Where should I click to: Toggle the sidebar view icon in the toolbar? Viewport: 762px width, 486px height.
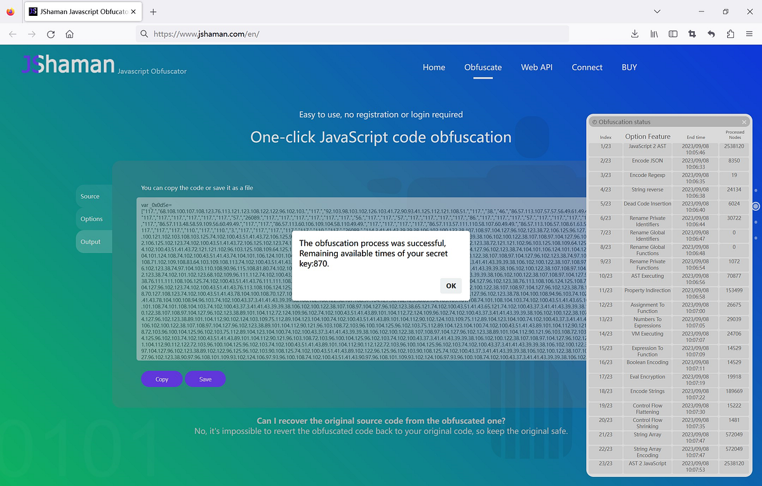[672, 34]
